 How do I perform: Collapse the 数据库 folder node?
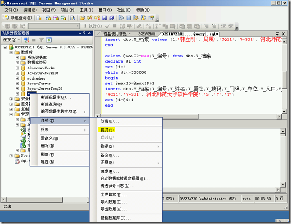coord(11,52)
